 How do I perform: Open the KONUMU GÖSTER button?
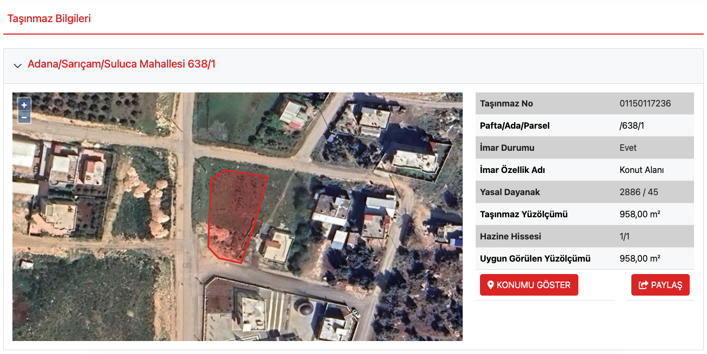(529, 285)
